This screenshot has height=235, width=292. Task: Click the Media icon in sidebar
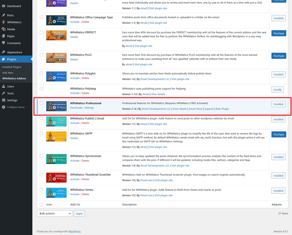point(4,29)
